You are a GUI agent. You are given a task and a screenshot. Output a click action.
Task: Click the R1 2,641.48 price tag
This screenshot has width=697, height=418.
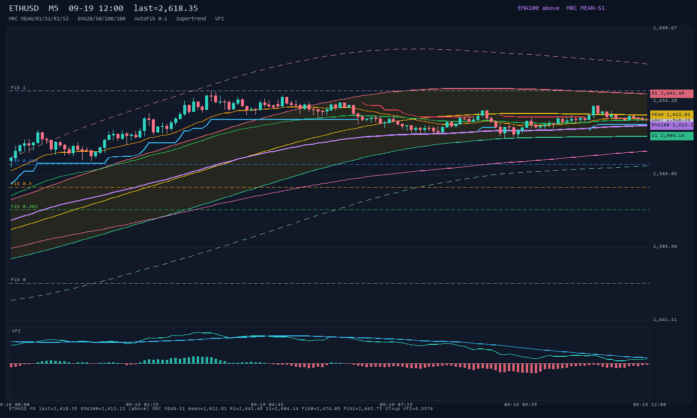pyautogui.click(x=672, y=94)
